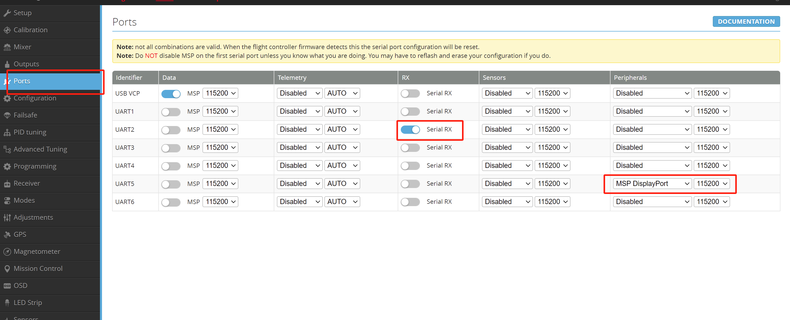Screen dimensions: 790x320
Task: Click the Calibration crosshair icon
Action: 7,30
